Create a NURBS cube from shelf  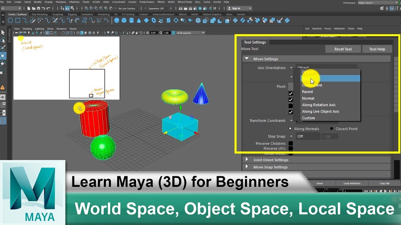tap(124, 21)
